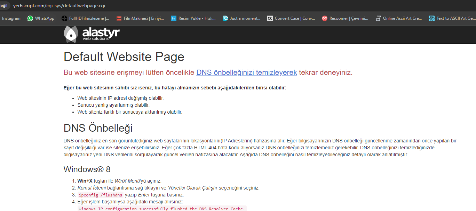The image size is (476, 211).
Task: Click the Text to ASCII Art Generator icon
Action: pos(432,18)
